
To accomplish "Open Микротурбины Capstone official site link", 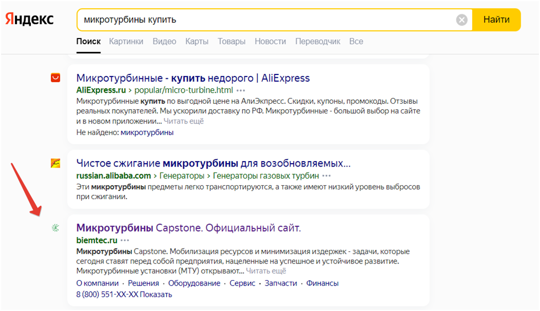I will click(188, 228).
